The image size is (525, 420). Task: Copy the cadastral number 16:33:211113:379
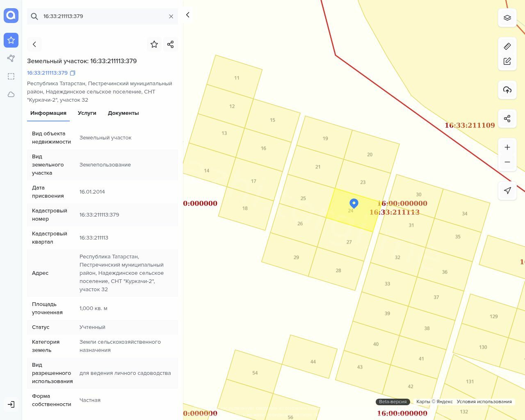click(73, 73)
